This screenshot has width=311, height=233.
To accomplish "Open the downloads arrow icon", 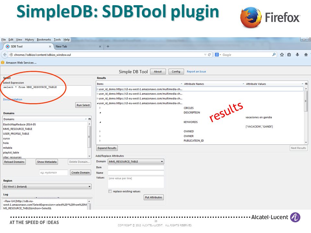I will (x=297, y=55).
